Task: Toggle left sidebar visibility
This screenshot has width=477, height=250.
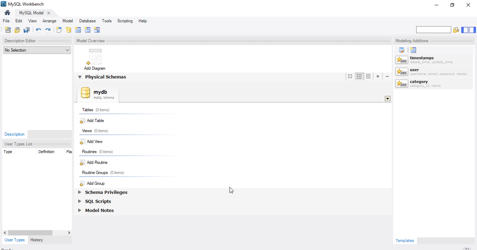Action: click(465, 30)
